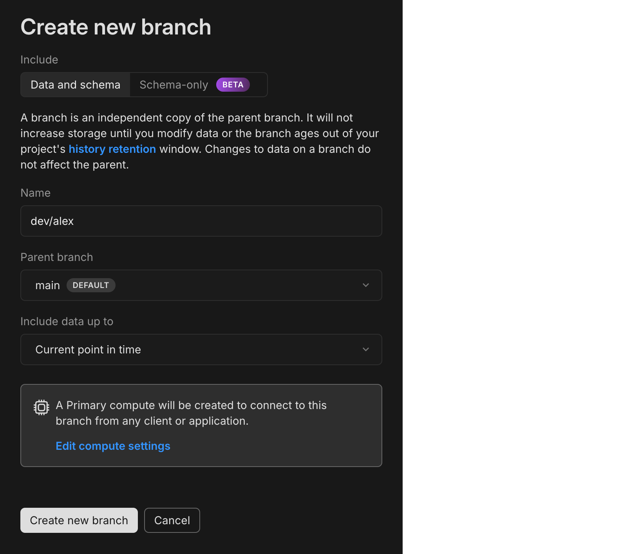Screen dimensions: 640x554
Task: Open the history retention link
Action: point(112,149)
